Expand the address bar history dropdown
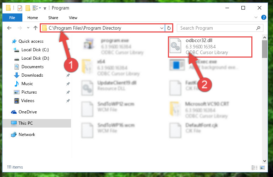273x177 pixels. [x=162, y=28]
